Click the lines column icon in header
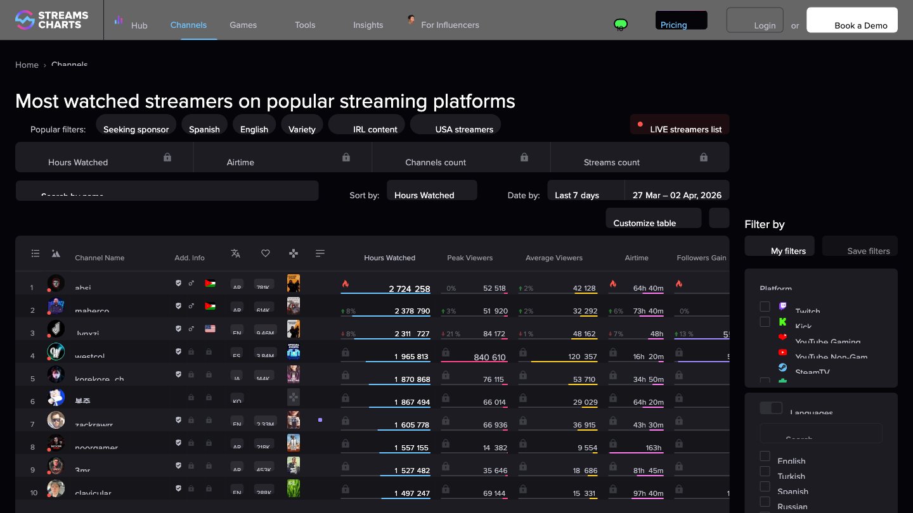This screenshot has height=513, width=913. coord(320,253)
